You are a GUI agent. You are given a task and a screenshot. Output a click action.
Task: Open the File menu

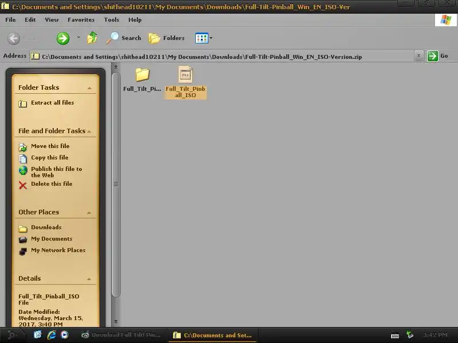pos(10,19)
